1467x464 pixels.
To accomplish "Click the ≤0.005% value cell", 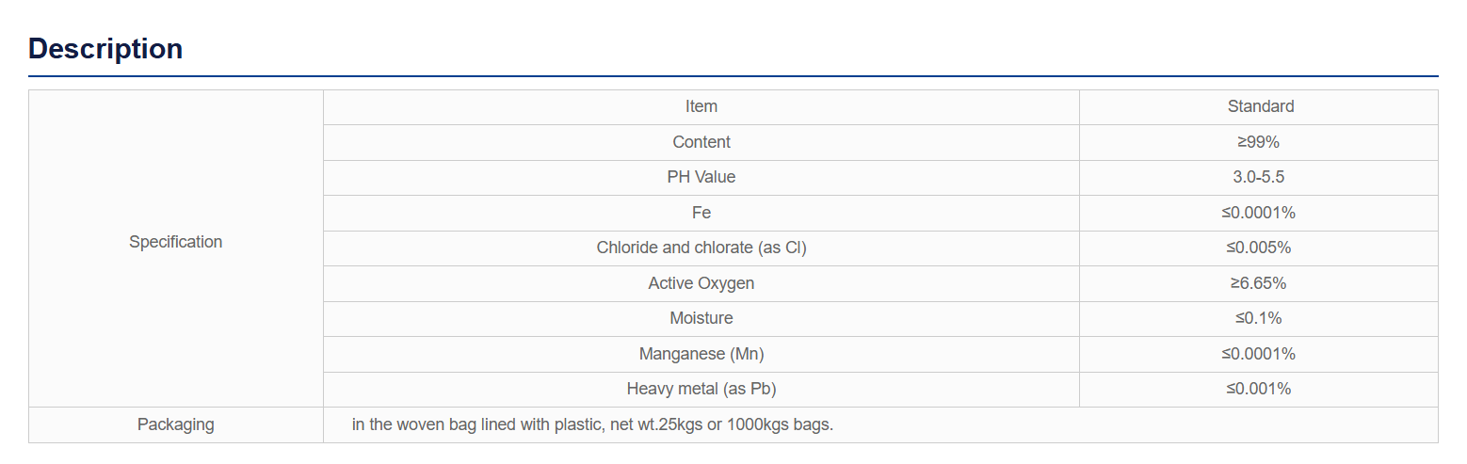I will click(1259, 248).
